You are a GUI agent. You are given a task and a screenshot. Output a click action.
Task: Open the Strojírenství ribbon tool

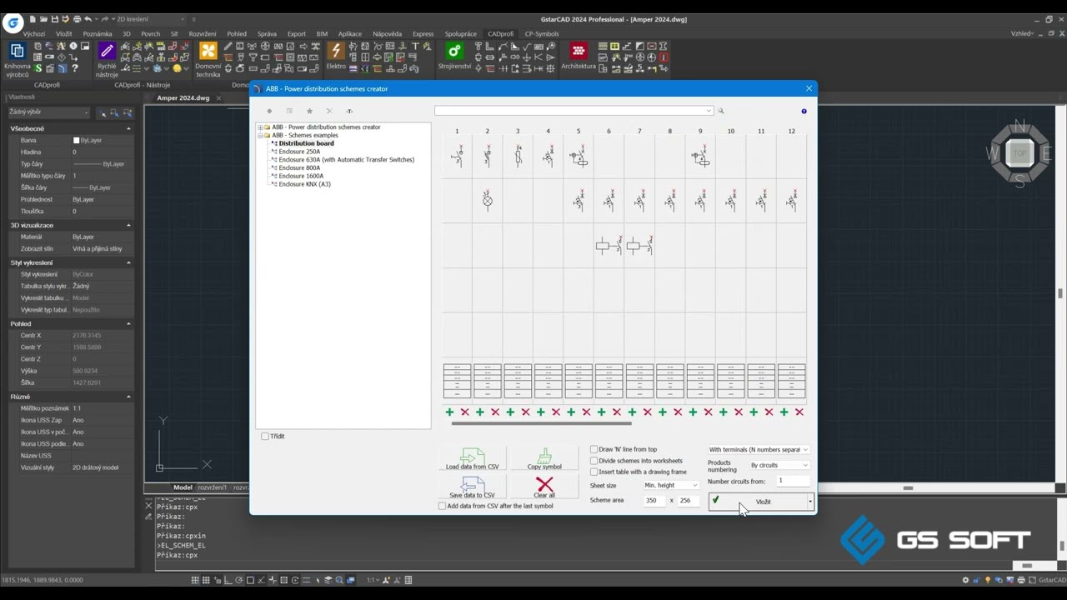[x=454, y=57]
